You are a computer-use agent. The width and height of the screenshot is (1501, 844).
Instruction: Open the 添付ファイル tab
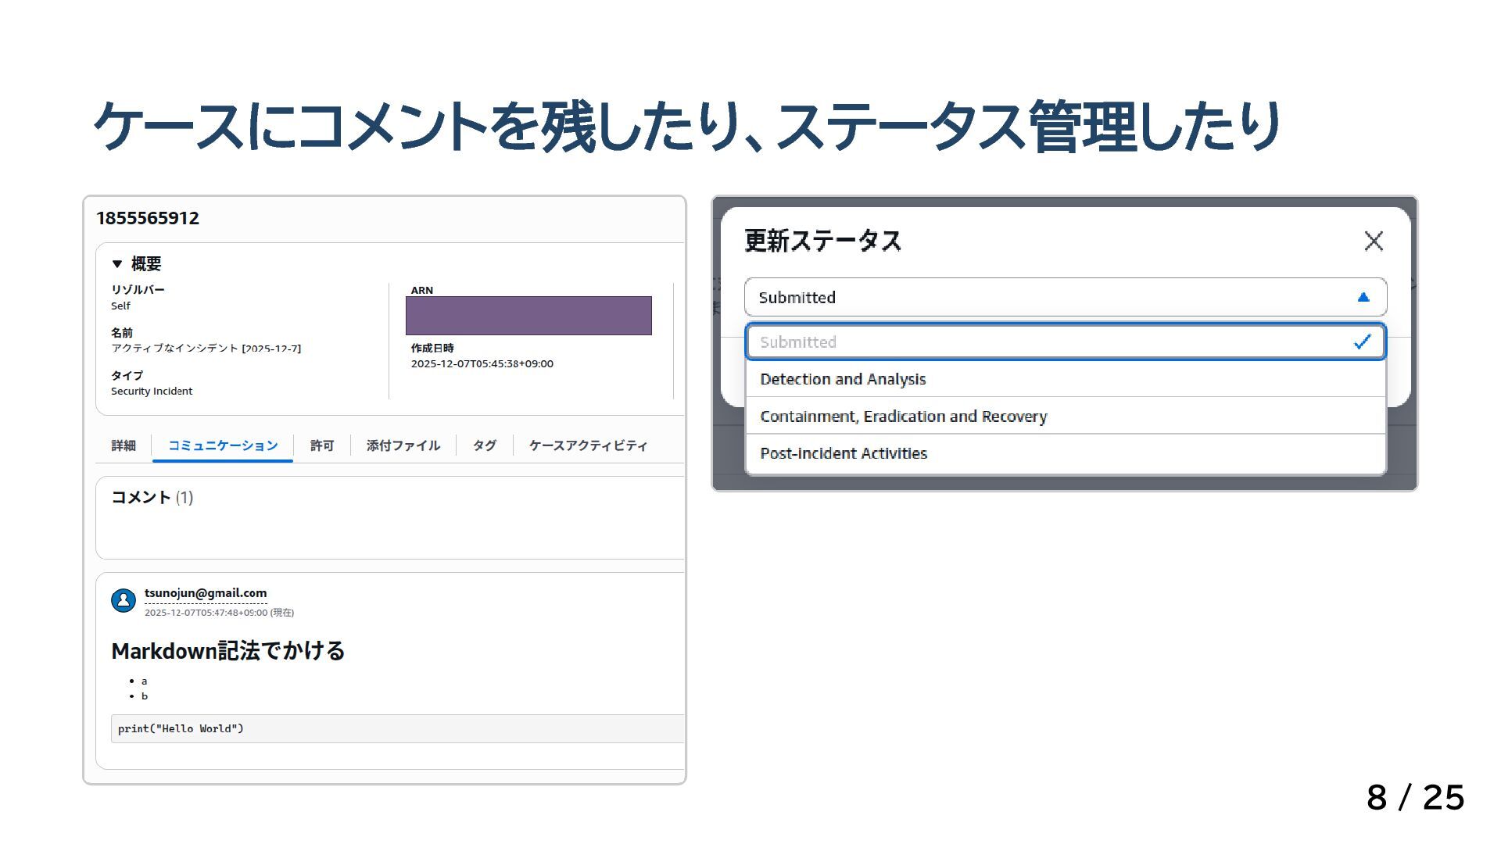tap(403, 445)
